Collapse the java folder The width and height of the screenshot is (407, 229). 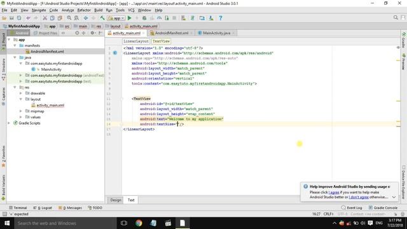15,58
